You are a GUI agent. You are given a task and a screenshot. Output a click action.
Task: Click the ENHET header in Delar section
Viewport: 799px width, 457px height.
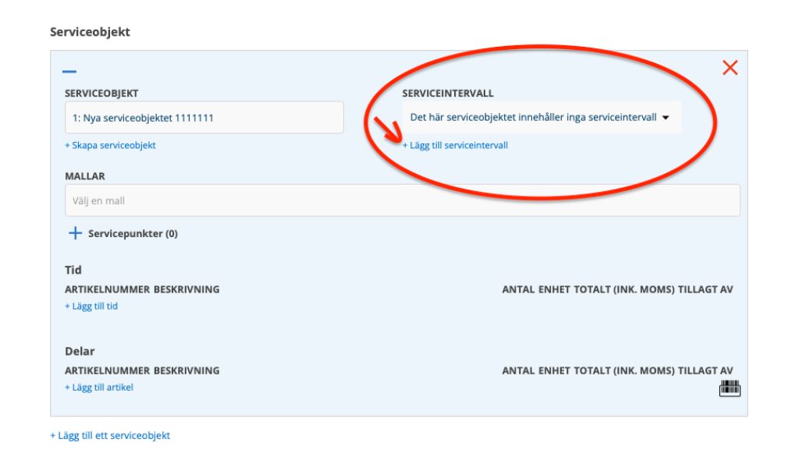[553, 370]
